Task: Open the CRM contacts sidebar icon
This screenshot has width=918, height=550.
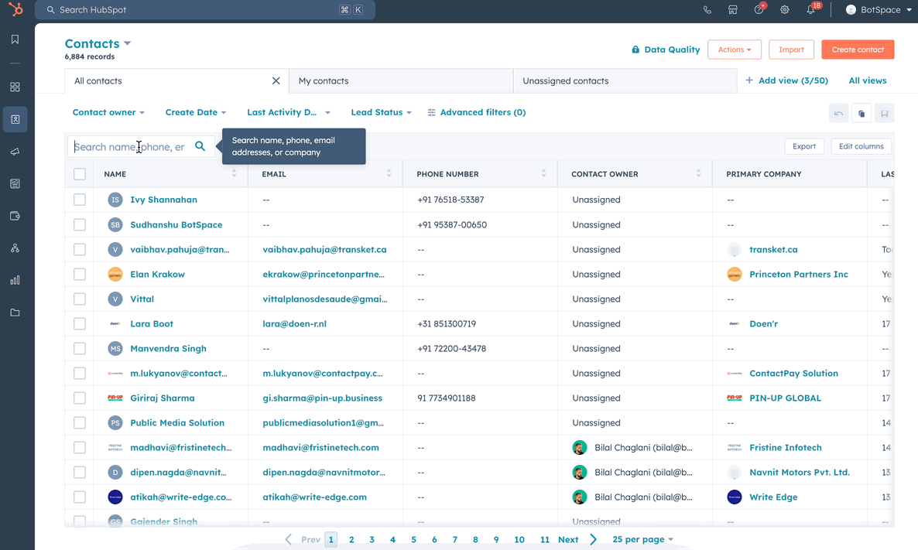Action: pyautogui.click(x=15, y=119)
